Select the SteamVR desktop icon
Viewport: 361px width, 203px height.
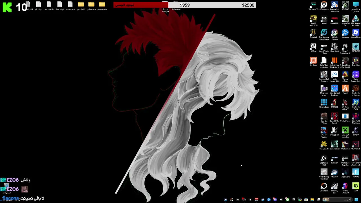[334, 173]
